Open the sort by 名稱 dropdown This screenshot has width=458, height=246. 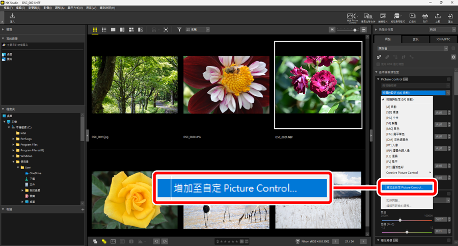(198, 30)
